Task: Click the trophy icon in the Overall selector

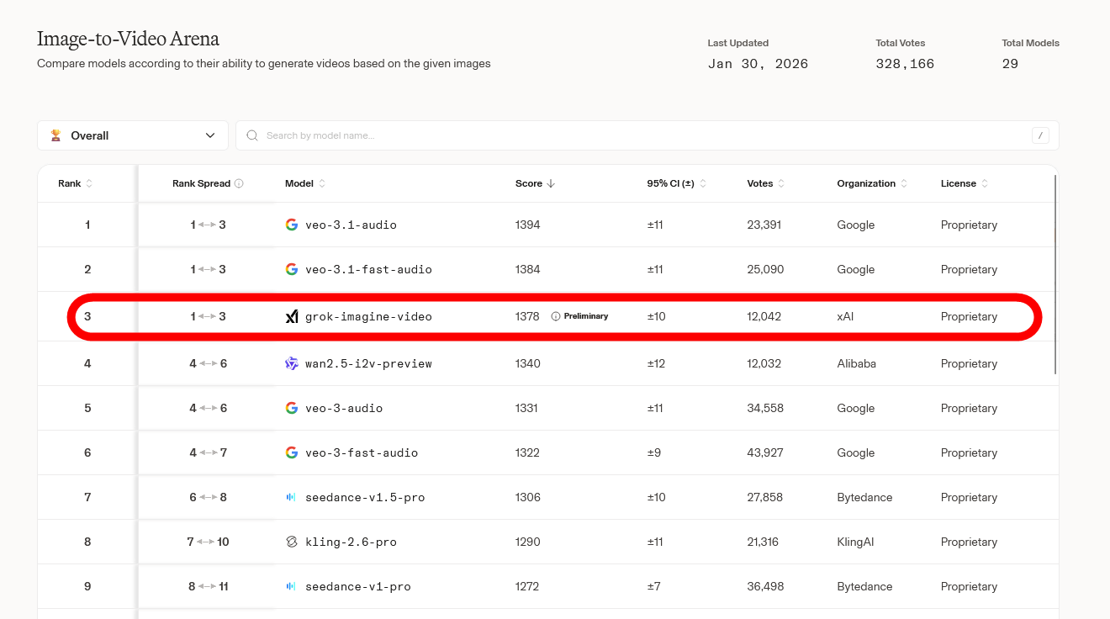Action: pyautogui.click(x=56, y=135)
